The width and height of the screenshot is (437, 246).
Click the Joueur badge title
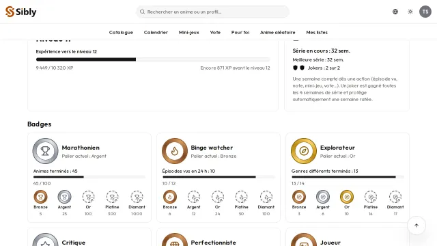tap(330, 243)
